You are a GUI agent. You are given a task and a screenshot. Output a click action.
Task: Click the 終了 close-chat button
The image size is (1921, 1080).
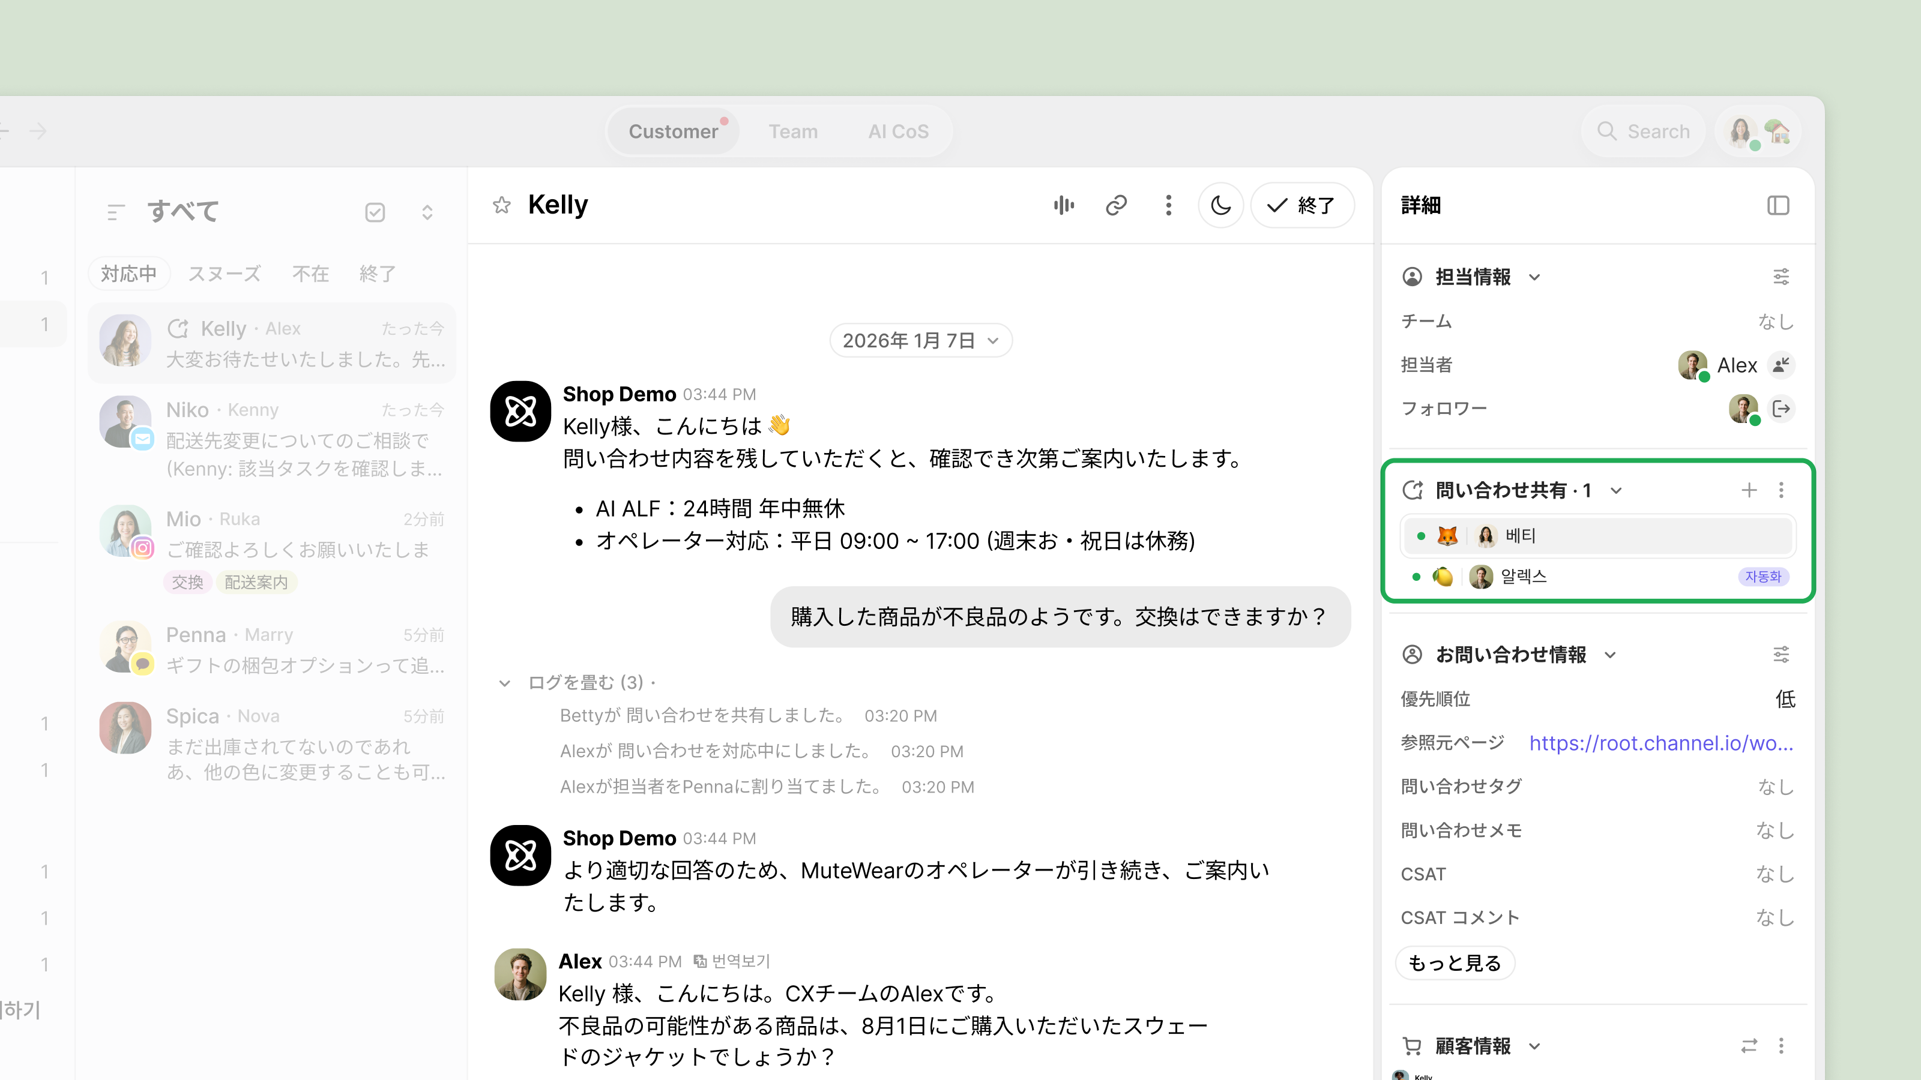coord(1301,205)
